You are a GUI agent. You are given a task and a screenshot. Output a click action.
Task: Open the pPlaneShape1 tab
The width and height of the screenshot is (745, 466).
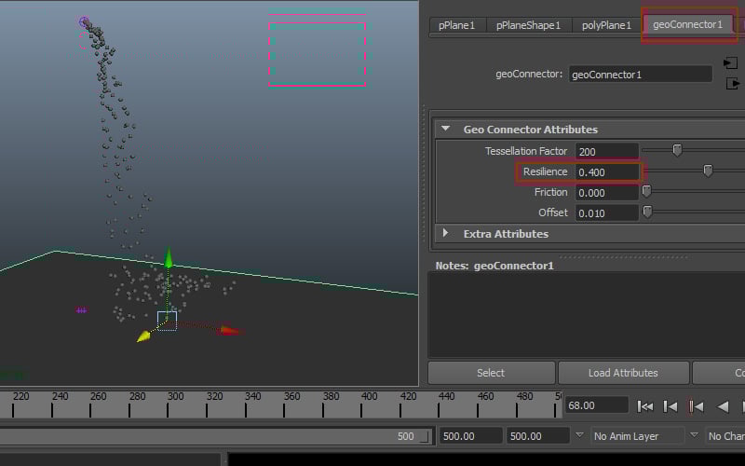click(528, 25)
